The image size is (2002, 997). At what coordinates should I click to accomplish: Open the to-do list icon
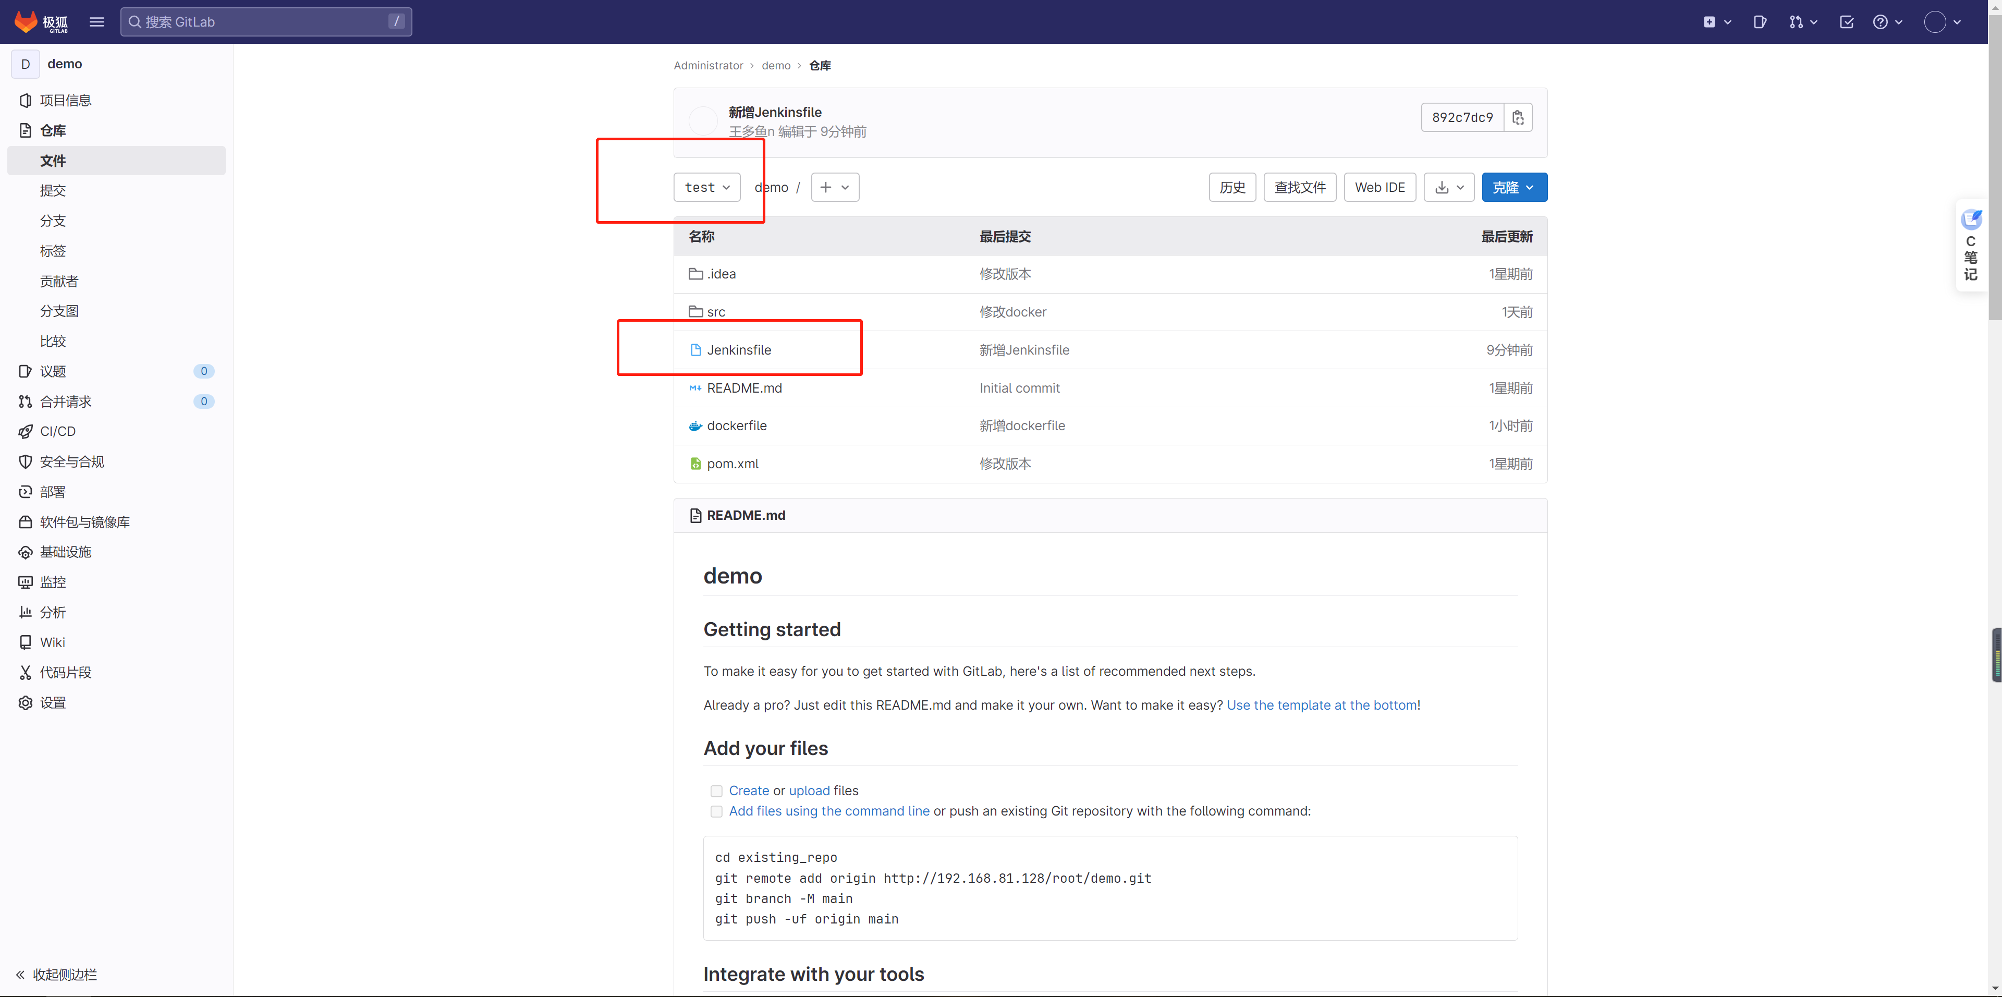coord(1847,22)
